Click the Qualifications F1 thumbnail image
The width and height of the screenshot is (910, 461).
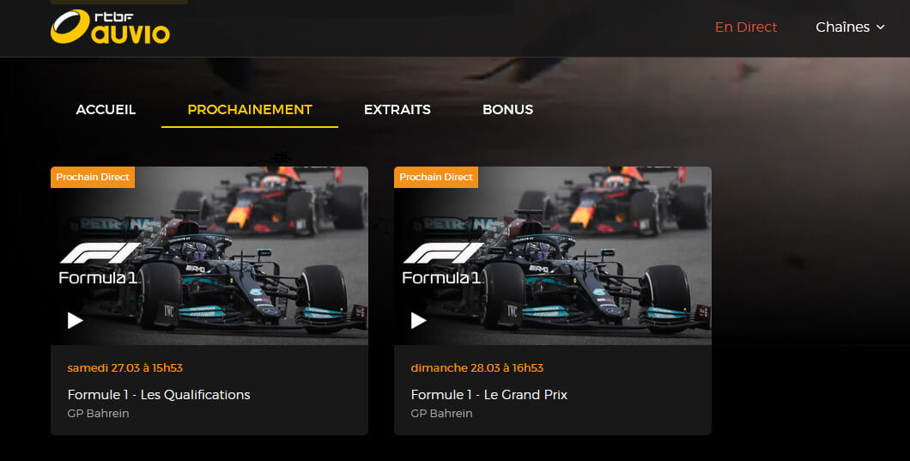tap(209, 256)
